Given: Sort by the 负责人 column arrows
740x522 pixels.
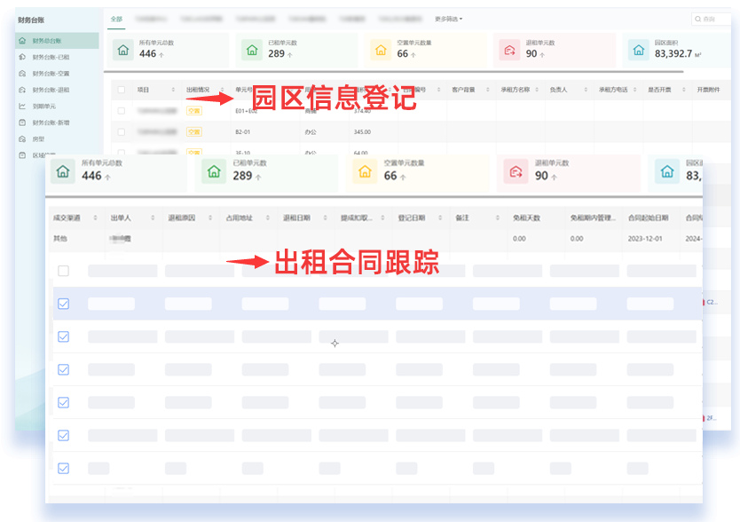Looking at the screenshot, I should pyautogui.click(x=586, y=90).
